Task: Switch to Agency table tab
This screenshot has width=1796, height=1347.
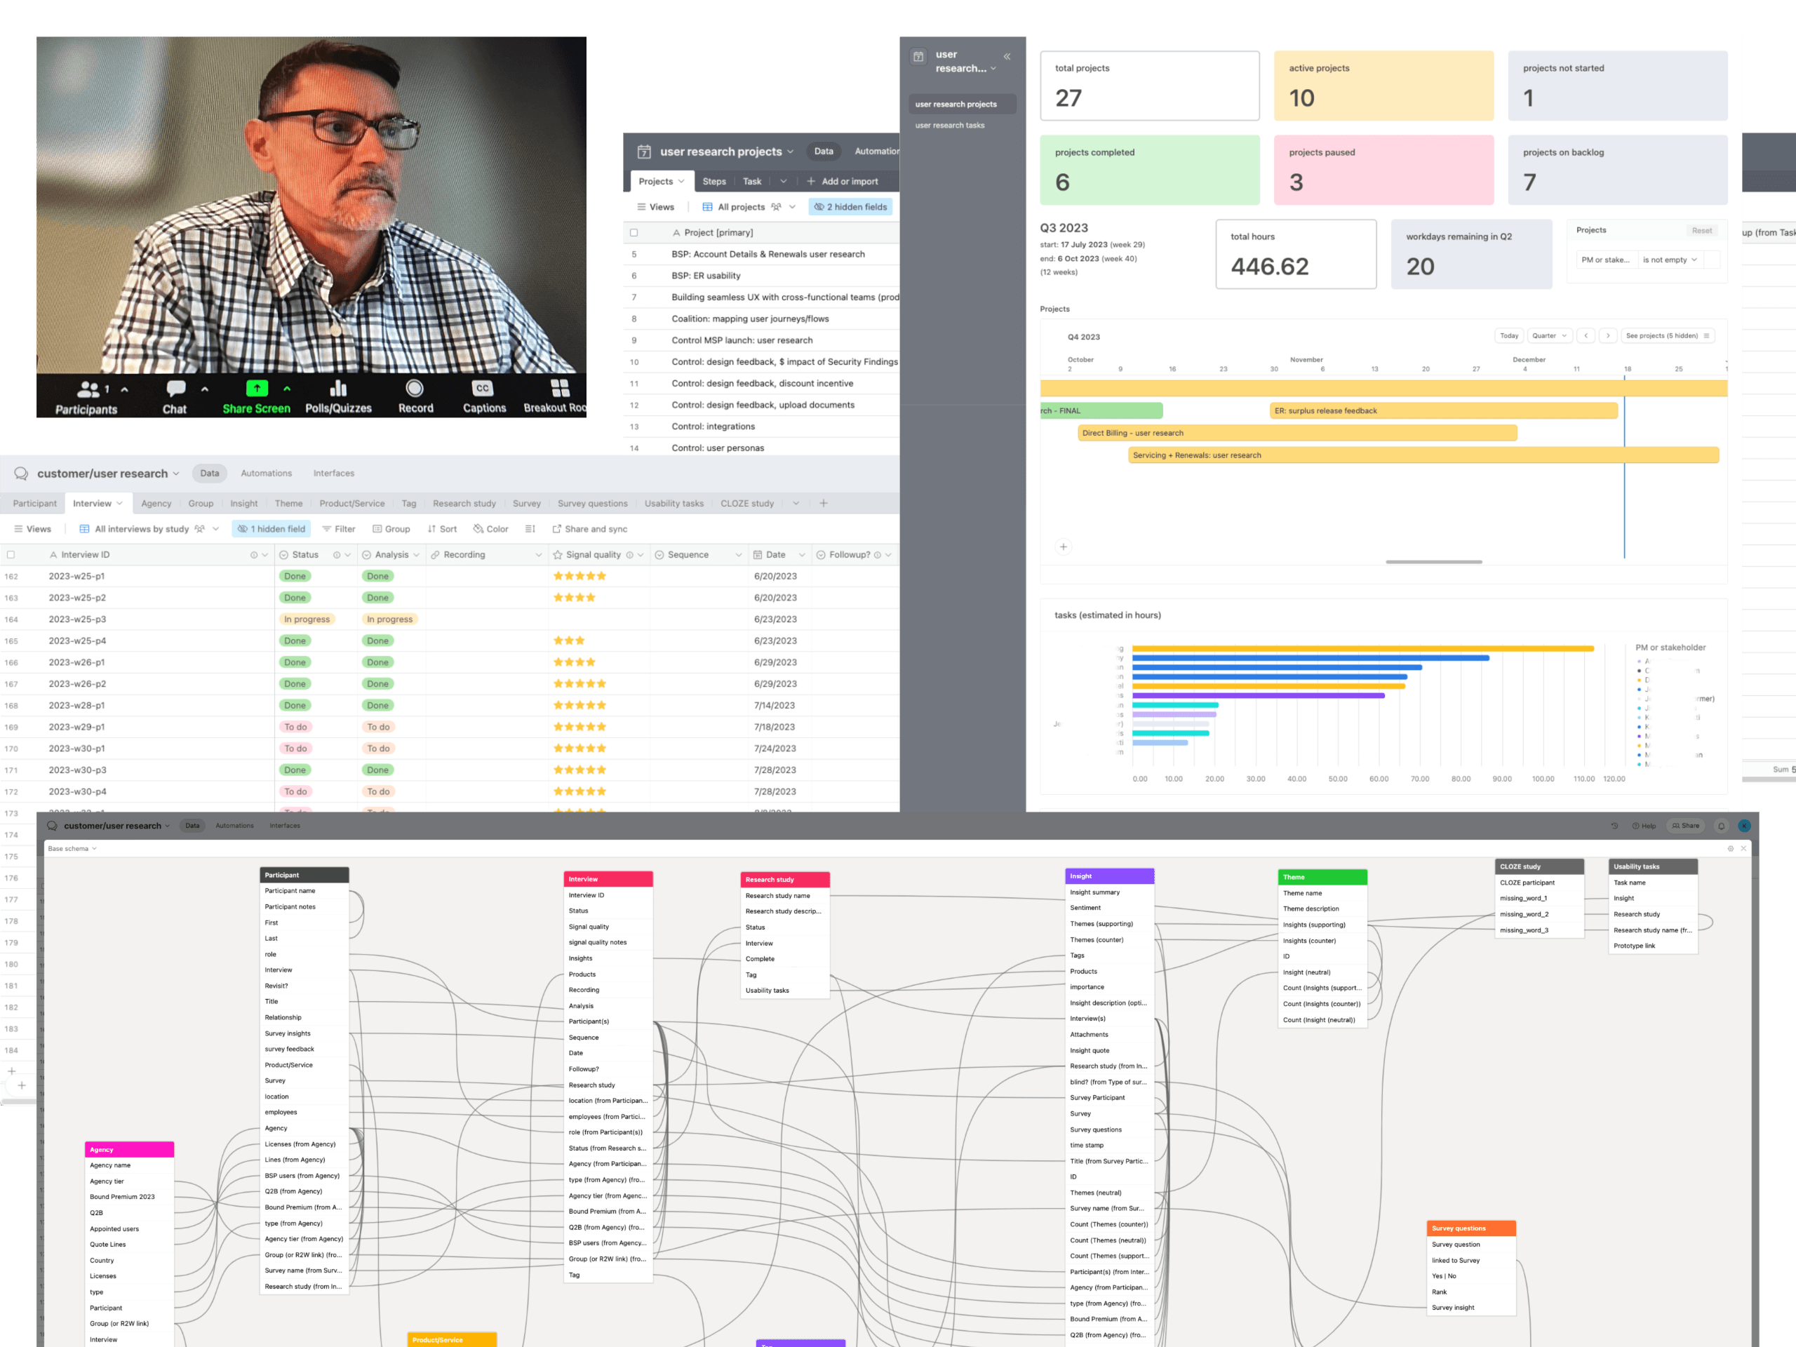Action: (156, 504)
